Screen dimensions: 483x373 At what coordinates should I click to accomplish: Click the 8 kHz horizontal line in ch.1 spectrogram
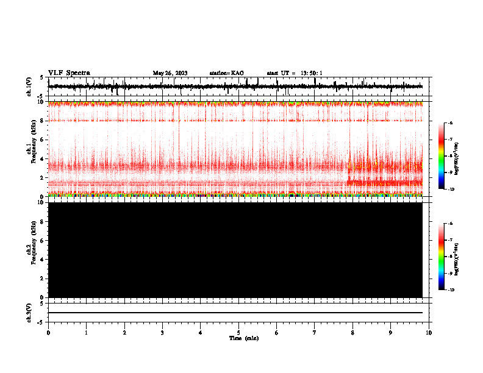[235, 121]
